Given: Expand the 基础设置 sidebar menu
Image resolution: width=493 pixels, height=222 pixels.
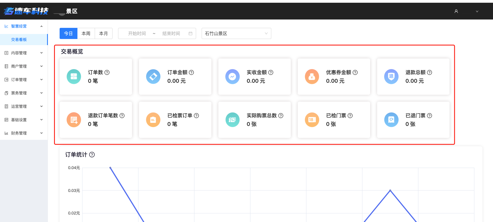Looking at the screenshot, I should click(x=42, y=120).
